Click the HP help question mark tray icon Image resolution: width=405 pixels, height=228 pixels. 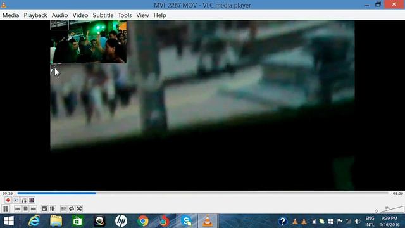283,221
